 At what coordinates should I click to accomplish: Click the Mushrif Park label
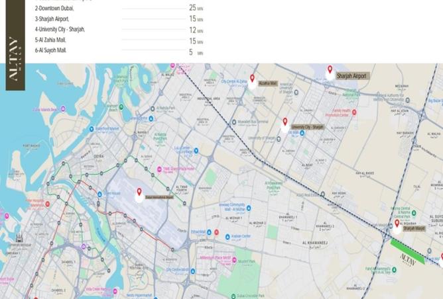click(247, 261)
